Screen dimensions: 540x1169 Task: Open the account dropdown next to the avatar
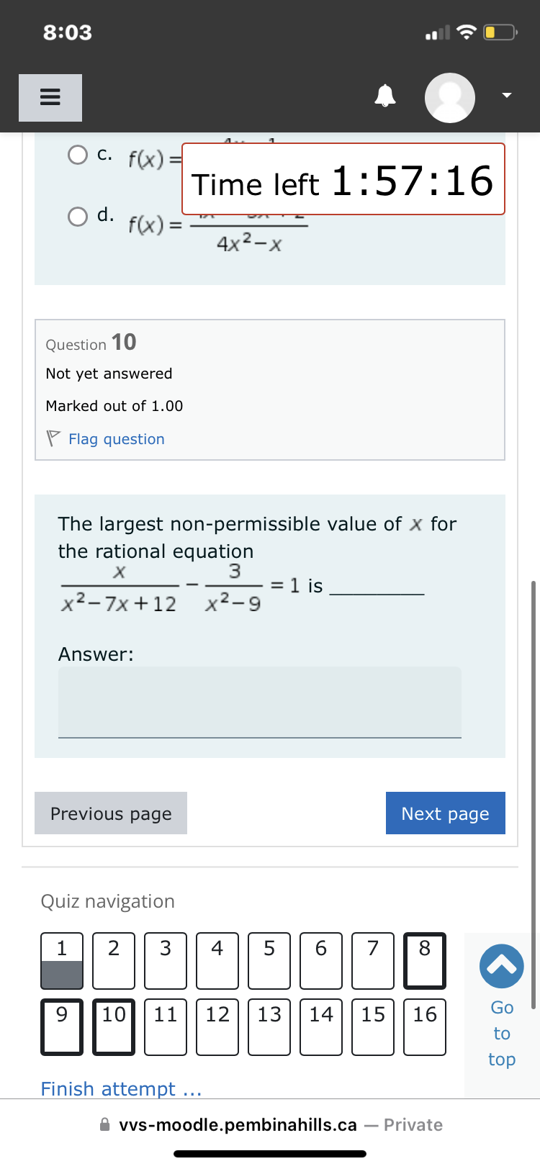[x=505, y=94]
